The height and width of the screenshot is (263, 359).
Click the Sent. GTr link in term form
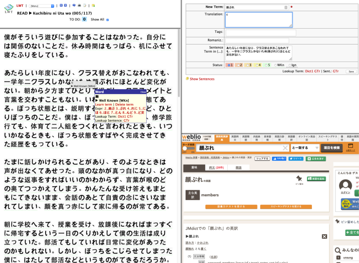click(335, 71)
